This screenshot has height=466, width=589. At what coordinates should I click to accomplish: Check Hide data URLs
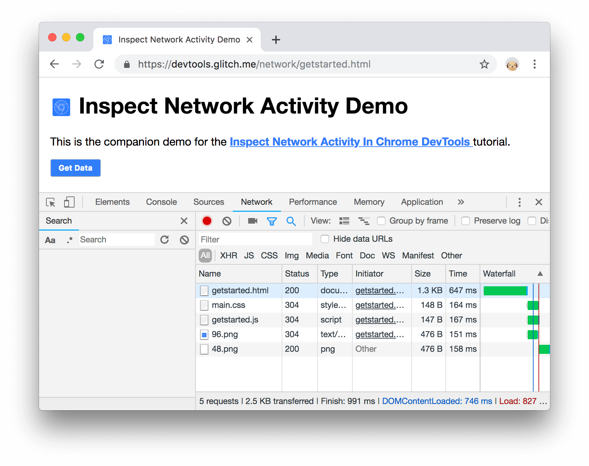click(x=325, y=239)
